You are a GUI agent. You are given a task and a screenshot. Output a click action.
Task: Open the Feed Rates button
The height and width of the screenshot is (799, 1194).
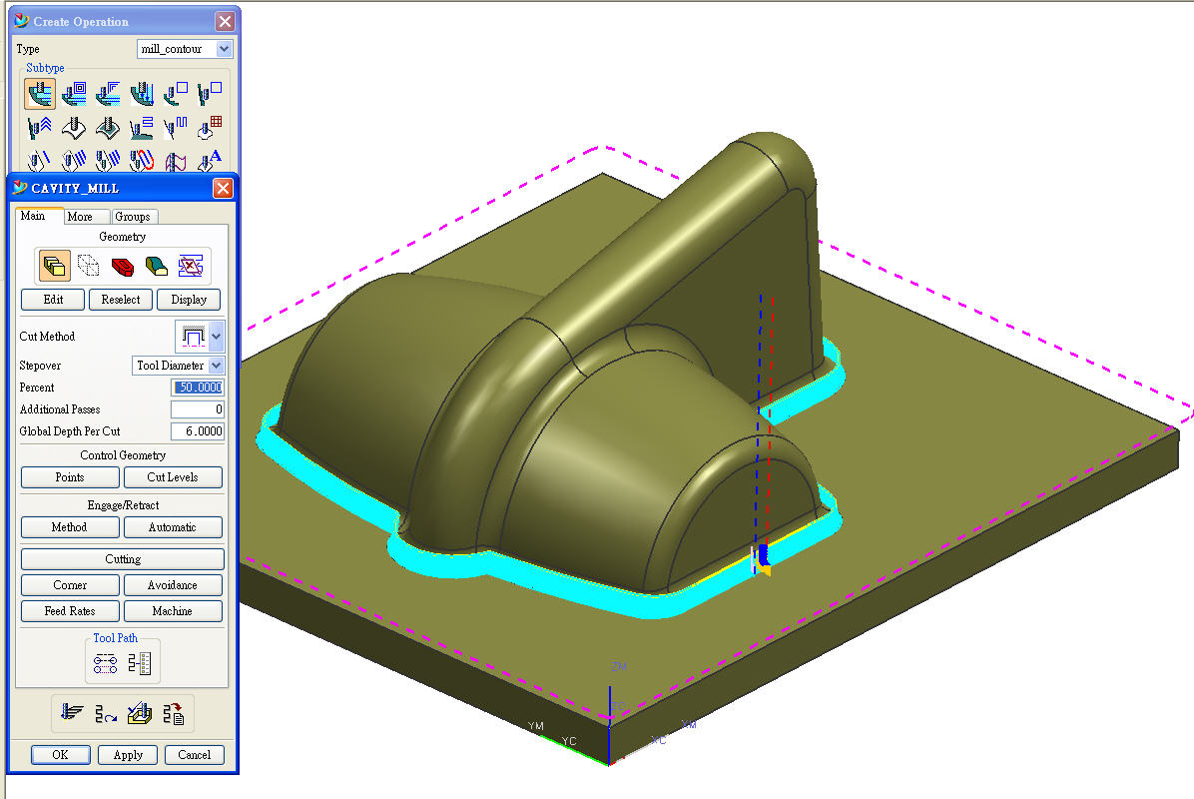(x=70, y=611)
